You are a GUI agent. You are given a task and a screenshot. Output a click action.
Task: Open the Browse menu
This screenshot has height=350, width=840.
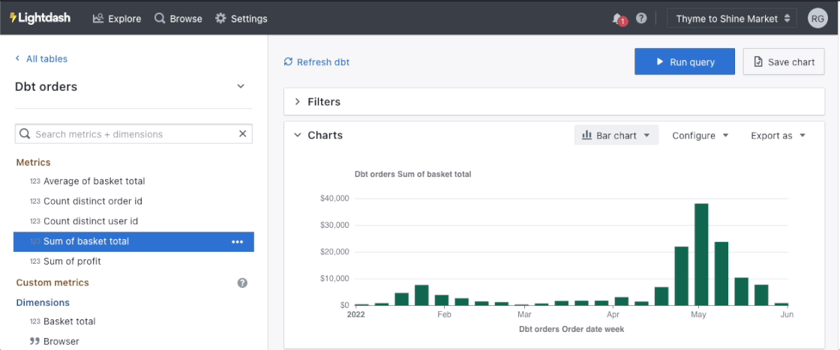pos(178,19)
